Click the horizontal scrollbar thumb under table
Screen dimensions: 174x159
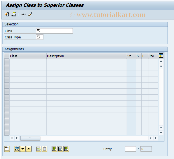(x=30, y=138)
